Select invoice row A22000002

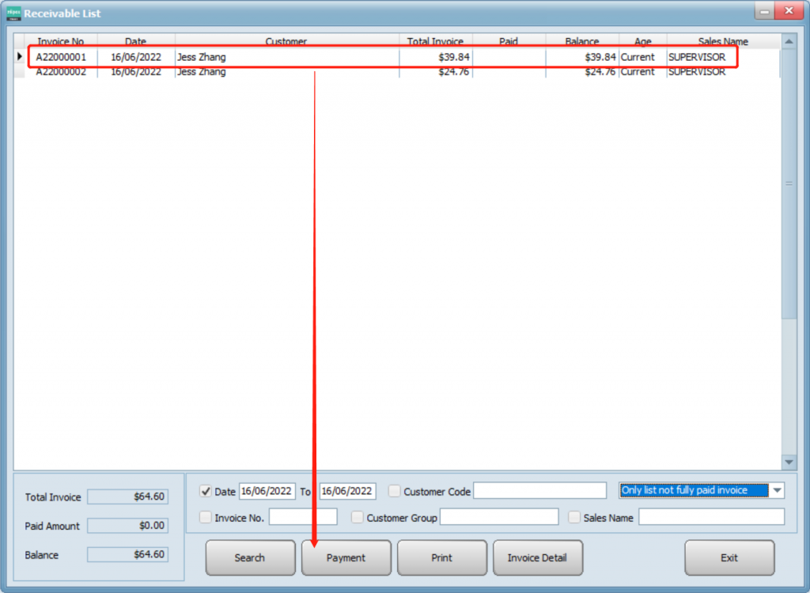[61, 72]
